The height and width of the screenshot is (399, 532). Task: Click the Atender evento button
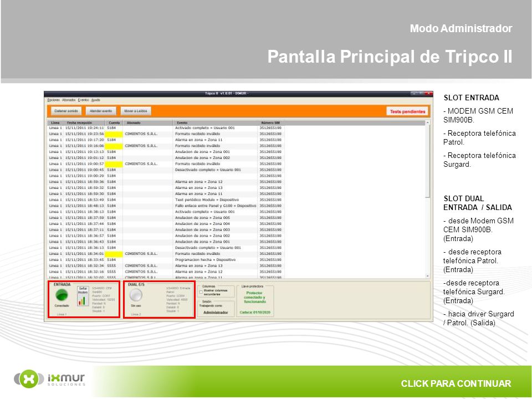pyautogui.click(x=101, y=111)
